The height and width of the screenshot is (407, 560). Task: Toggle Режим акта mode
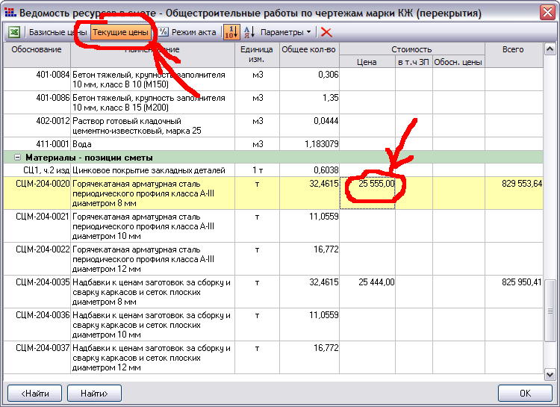pyautogui.click(x=193, y=32)
